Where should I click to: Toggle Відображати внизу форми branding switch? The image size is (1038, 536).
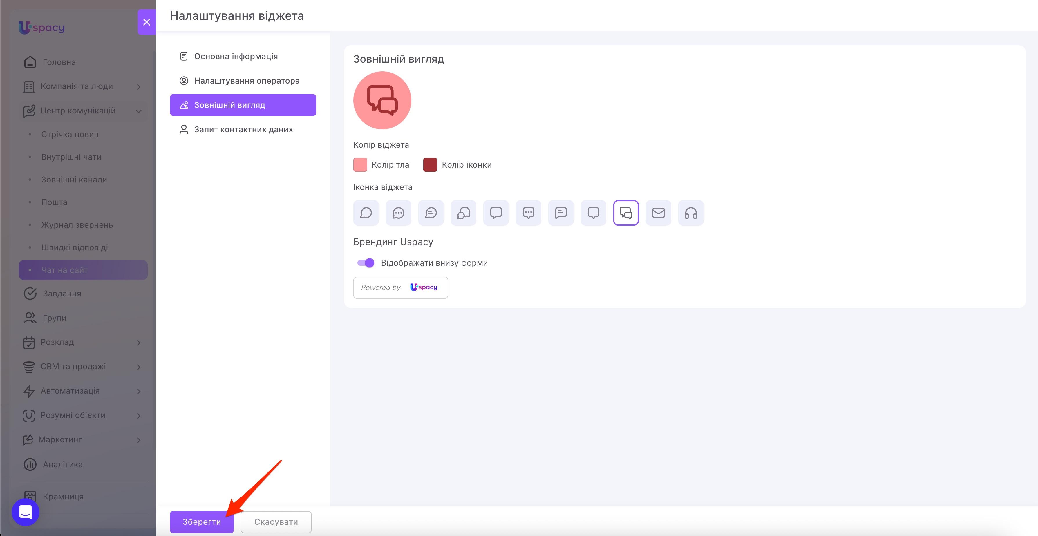pos(366,263)
